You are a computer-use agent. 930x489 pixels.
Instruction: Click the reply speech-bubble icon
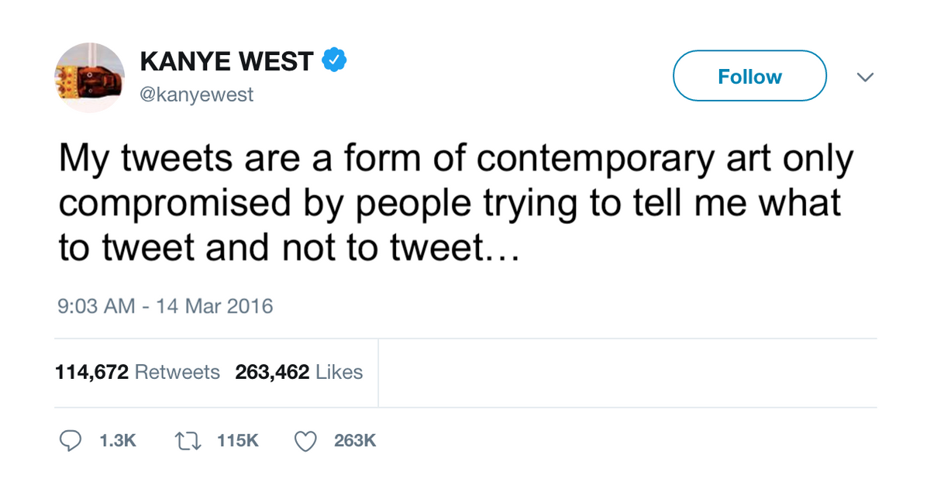pyautogui.click(x=71, y=441)
